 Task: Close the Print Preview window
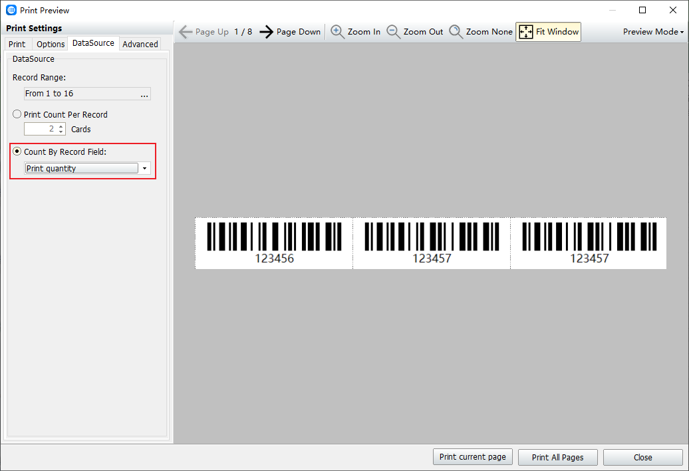[x=673, y=10]
